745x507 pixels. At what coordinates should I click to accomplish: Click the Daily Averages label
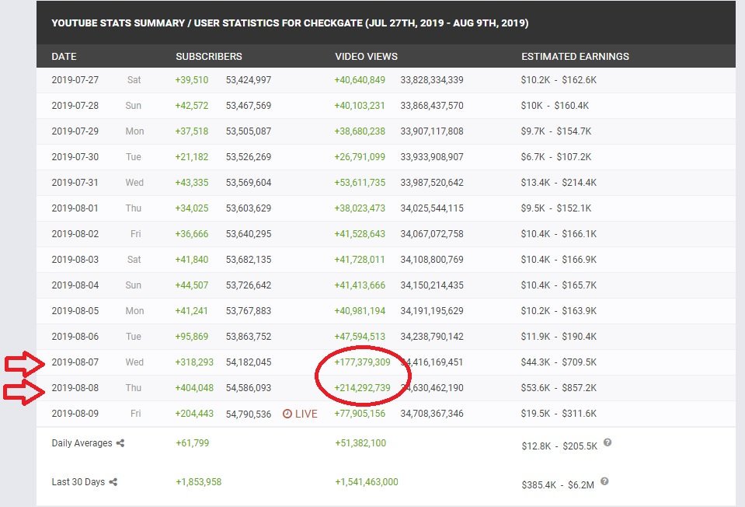[x=82, y=443]
